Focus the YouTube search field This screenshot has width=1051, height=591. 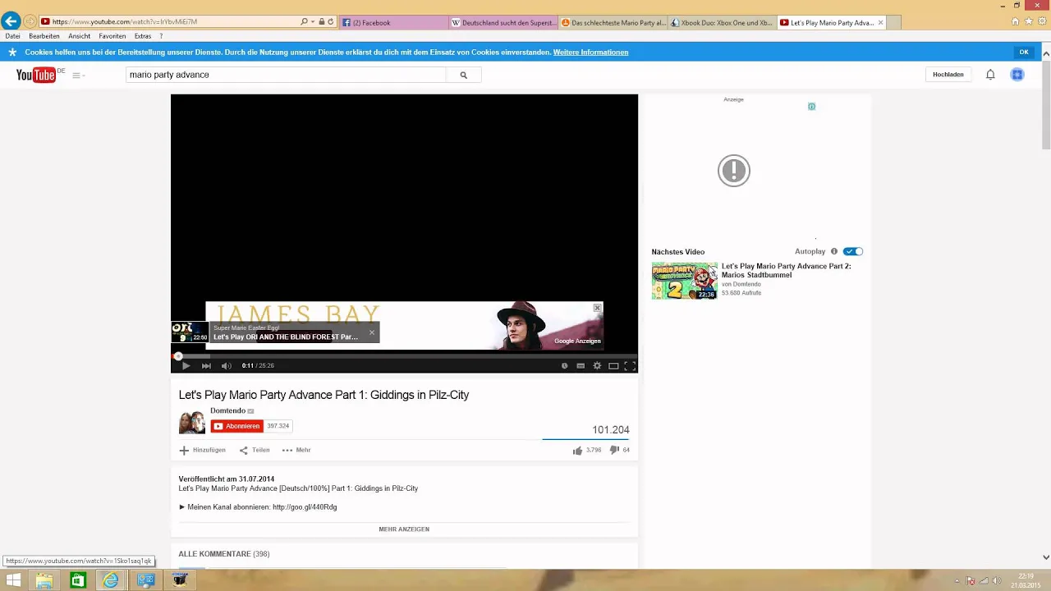pos(287,75)
